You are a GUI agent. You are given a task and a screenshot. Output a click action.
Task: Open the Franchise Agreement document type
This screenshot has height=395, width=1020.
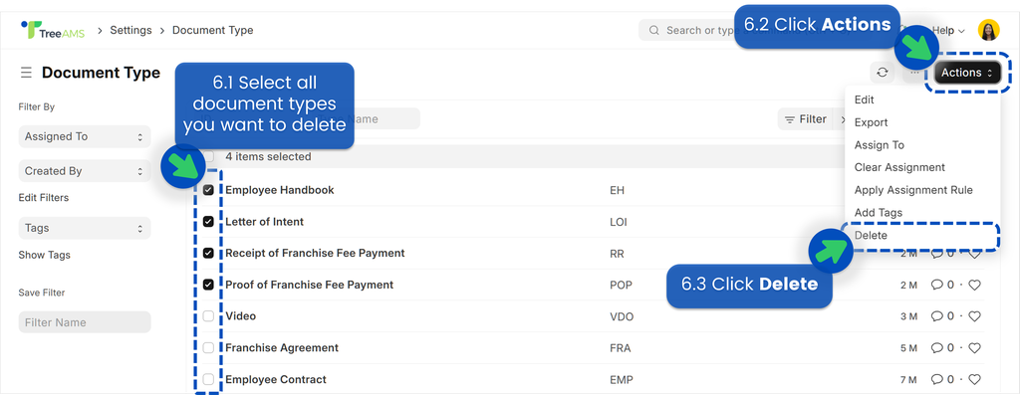(282, 348)
